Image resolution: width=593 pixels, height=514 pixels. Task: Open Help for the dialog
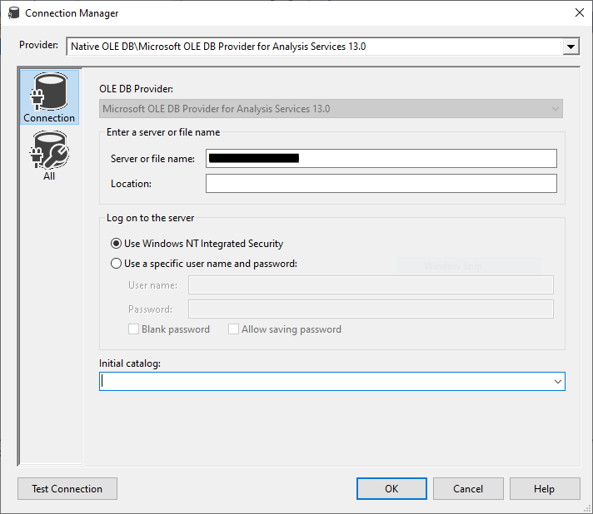point(545,489)
